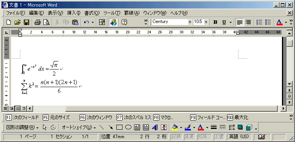Image resolution: width=295 pixels, height=142 pixels.
Task: Open 図形の調整(R) draw menu
Action: click(22, 127)
